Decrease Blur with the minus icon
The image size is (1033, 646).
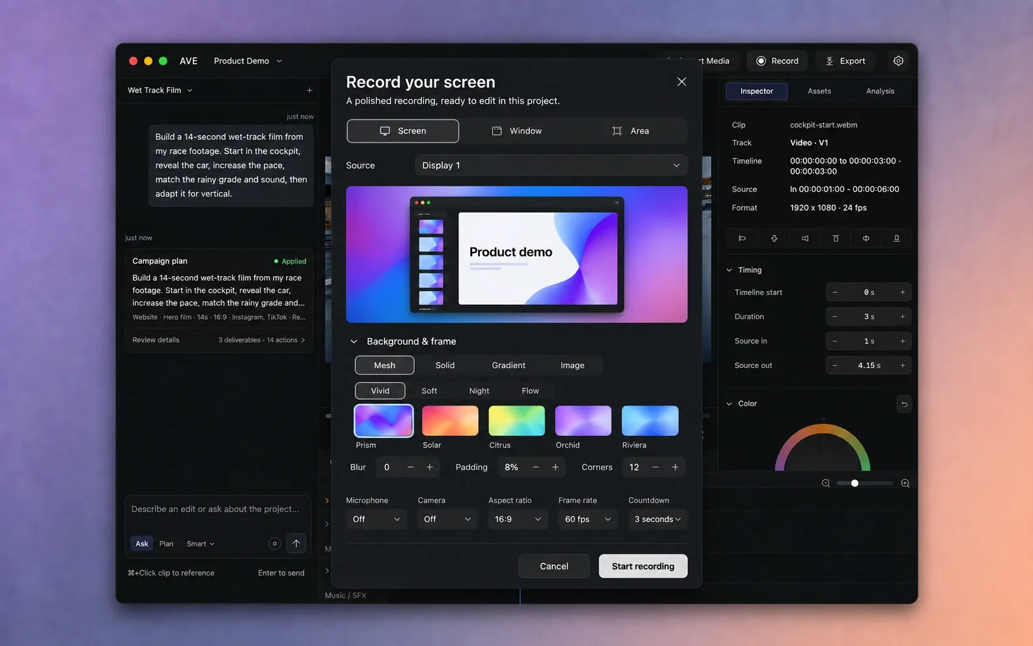click(410, 467)
